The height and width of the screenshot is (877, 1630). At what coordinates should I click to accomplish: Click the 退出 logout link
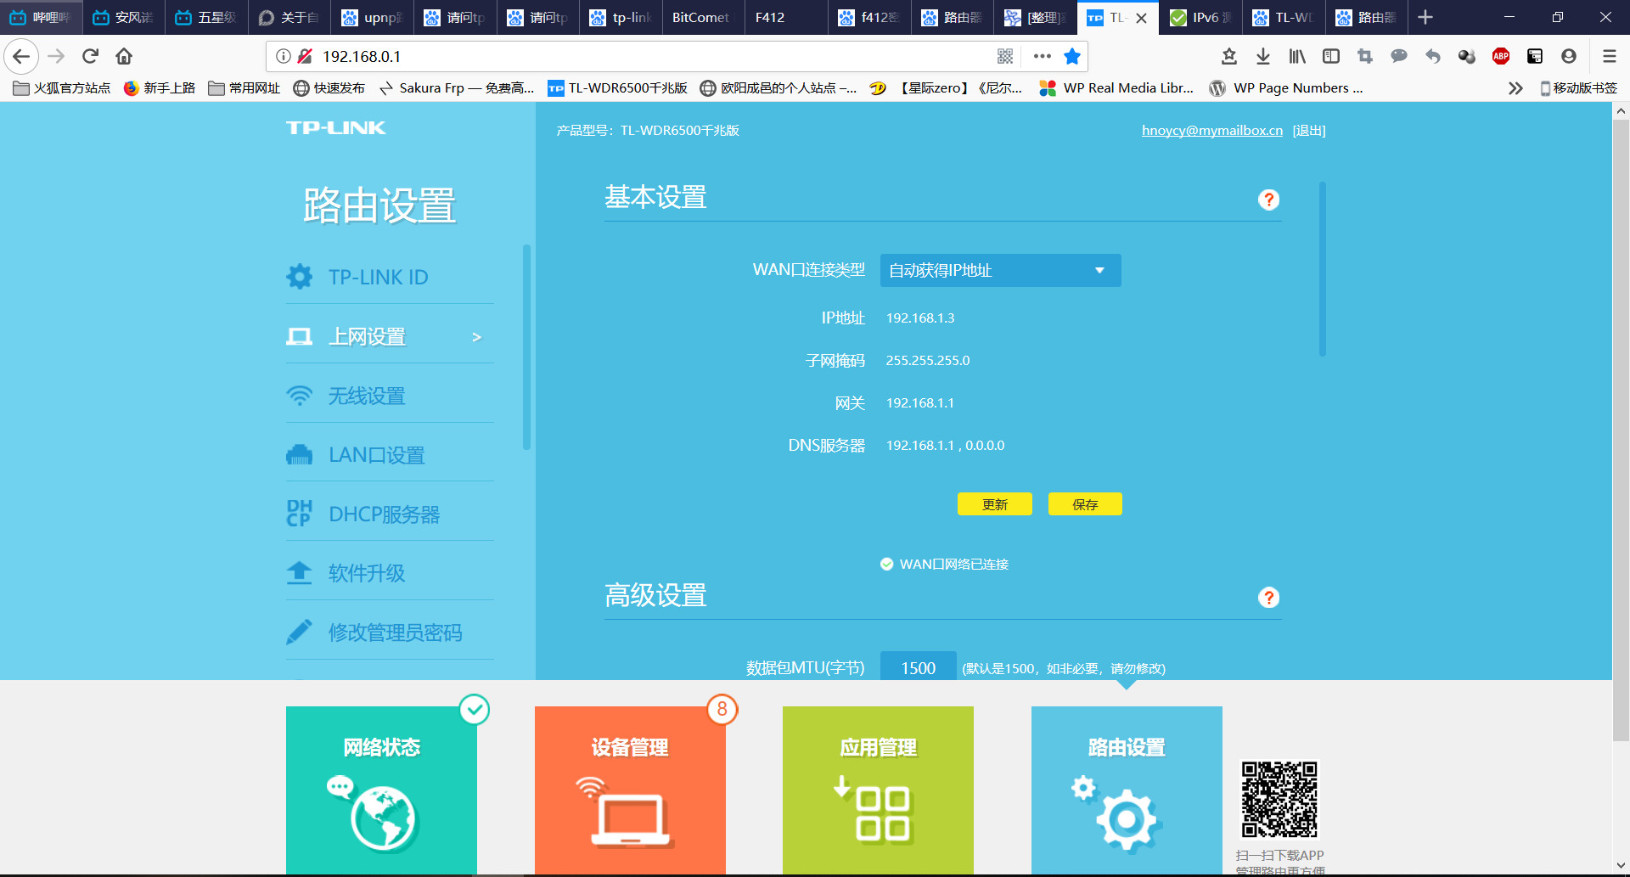1308,131
